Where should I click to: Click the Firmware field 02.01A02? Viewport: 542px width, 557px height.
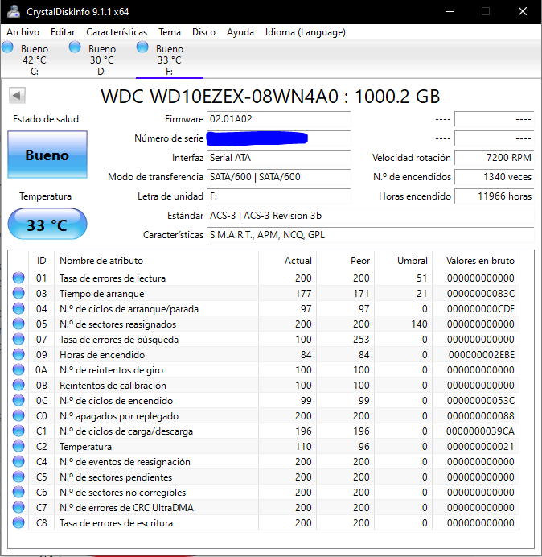278,119
